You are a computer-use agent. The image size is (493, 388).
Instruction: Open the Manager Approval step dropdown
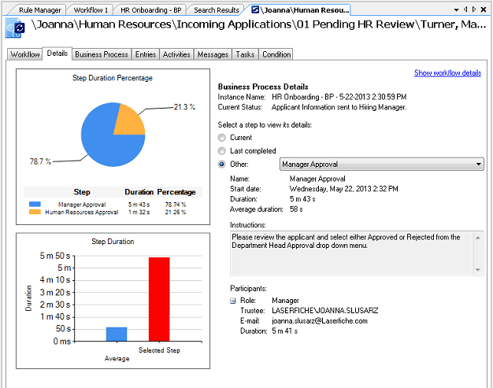click(x=382, y=164)
